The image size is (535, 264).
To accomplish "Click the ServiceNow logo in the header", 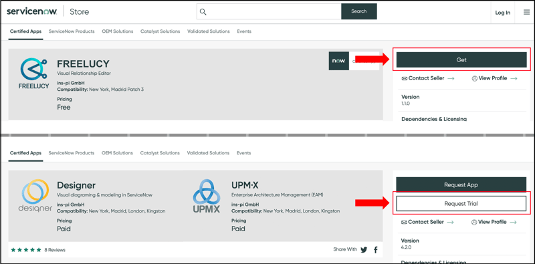I will point(32,12).
